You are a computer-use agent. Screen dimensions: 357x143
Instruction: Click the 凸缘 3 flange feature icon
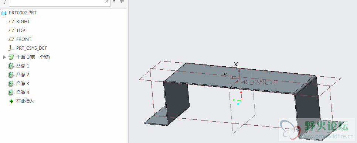pos(11,84)
